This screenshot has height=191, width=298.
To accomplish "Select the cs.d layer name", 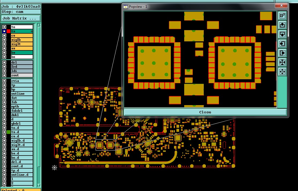I will pyautogui.click(x=22, y=136).
